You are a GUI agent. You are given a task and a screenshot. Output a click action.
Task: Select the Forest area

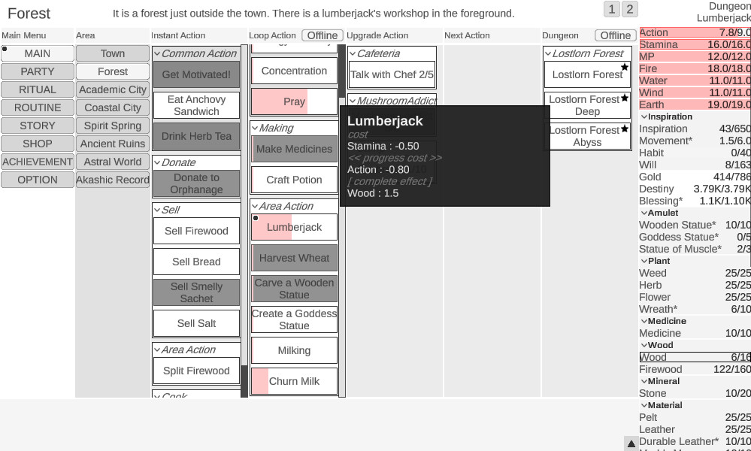pyautogui.click(x=112, y=71)
